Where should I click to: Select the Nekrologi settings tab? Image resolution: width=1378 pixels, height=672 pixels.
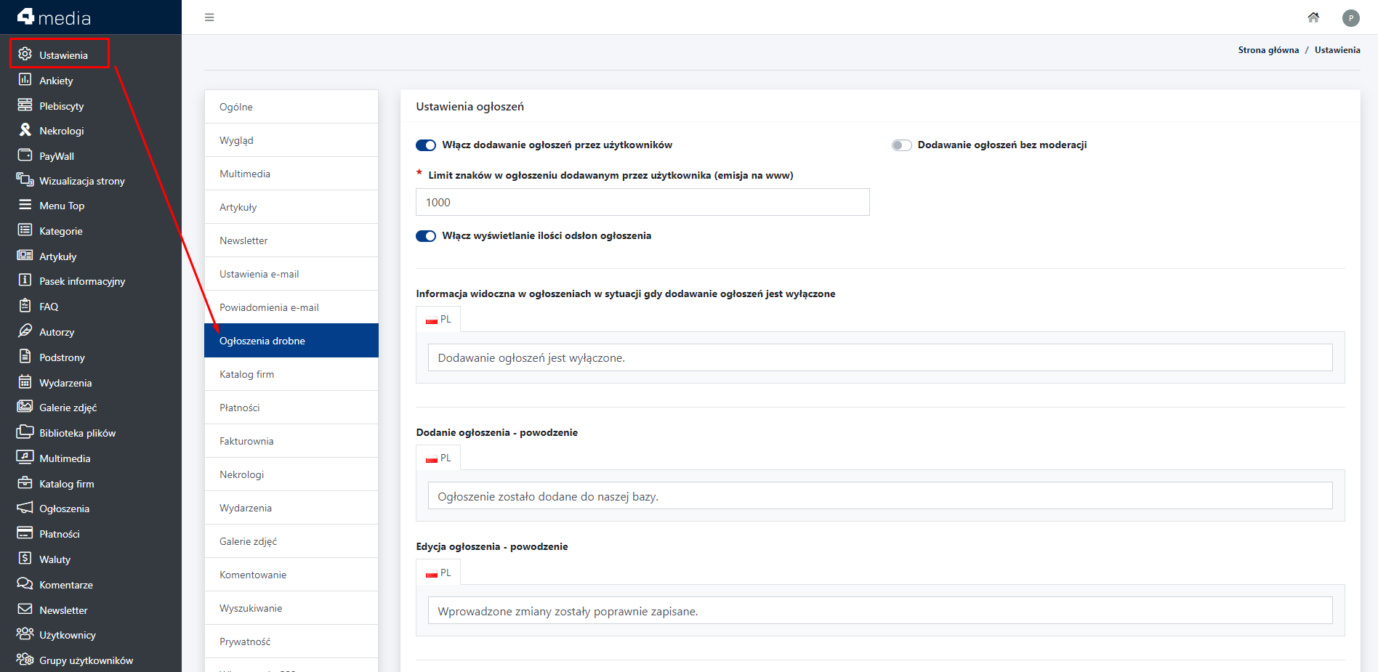(291, 474)
